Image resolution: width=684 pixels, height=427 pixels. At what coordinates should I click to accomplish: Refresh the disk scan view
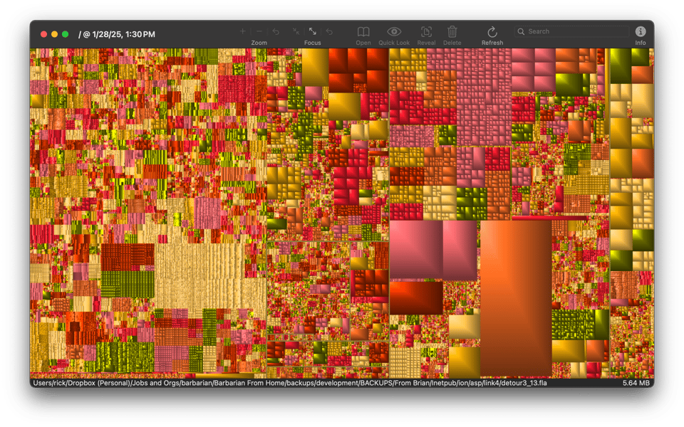[492, 32]
